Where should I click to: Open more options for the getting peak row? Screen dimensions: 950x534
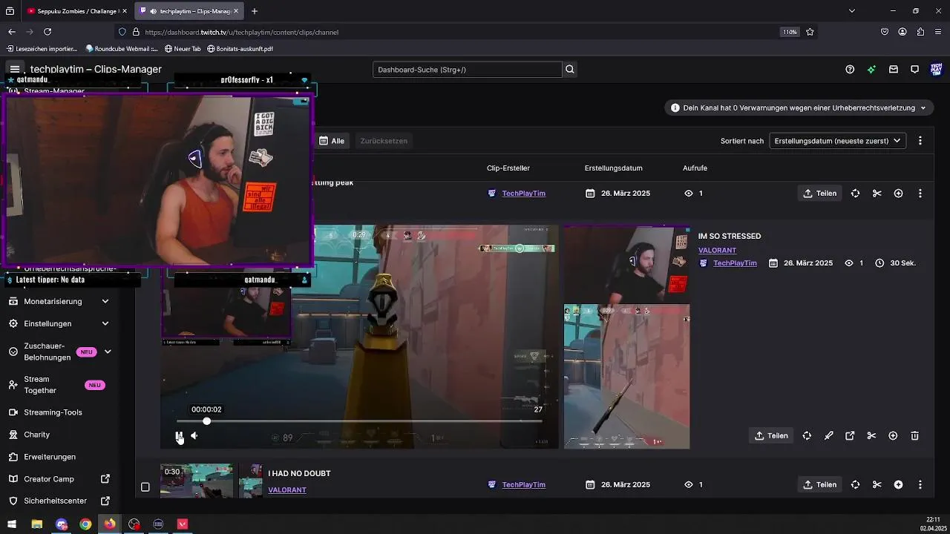(x=920, y=194)
